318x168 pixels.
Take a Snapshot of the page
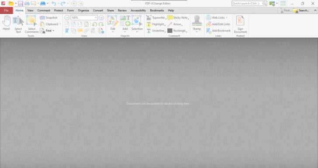pos(48,17)
